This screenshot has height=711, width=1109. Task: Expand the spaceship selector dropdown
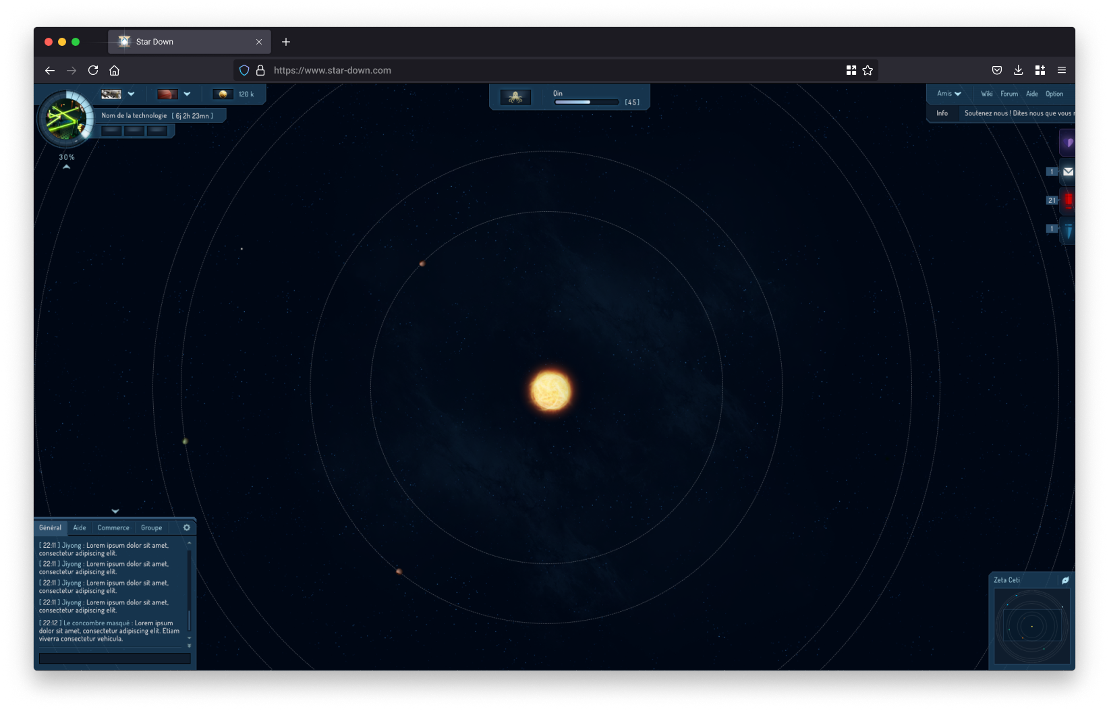131,94
